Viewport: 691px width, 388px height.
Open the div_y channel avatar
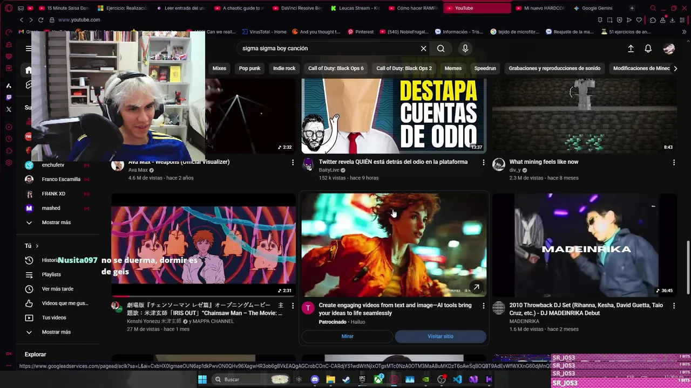point(499,164)
